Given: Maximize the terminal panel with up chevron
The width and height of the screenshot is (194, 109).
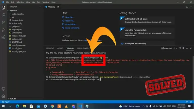Looking at the screenshot, I should click(187, 48).
